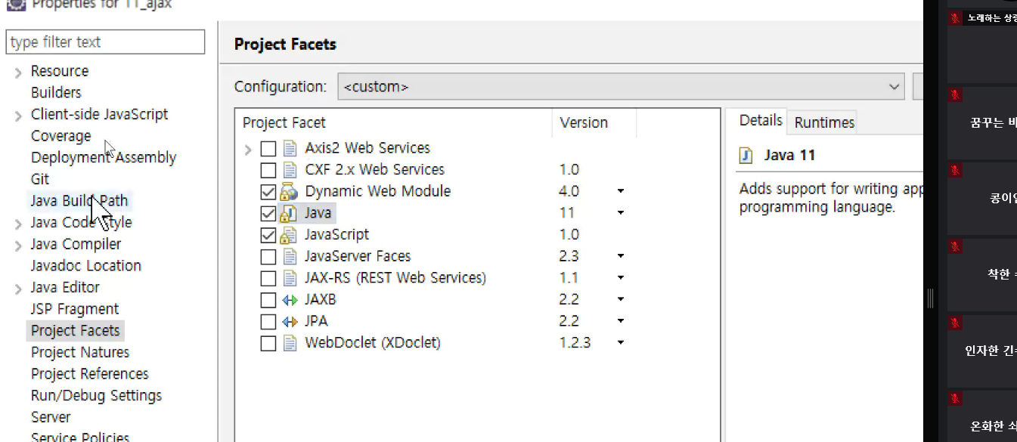This screenshot has width=1017, height=442.
Task: Click the CXF 2.x Web Services facet icon
Action: tap(290, 170)
